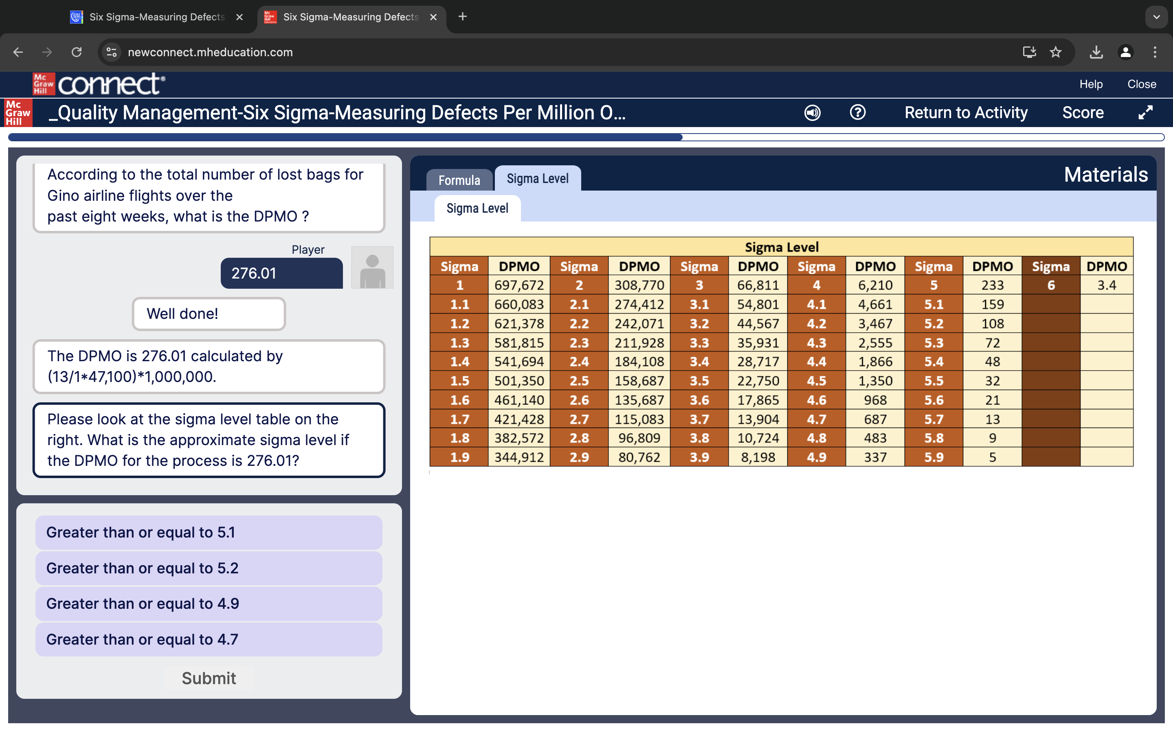
Task: Click the browser profile avatar icon
Action: tap(1125, 53)
